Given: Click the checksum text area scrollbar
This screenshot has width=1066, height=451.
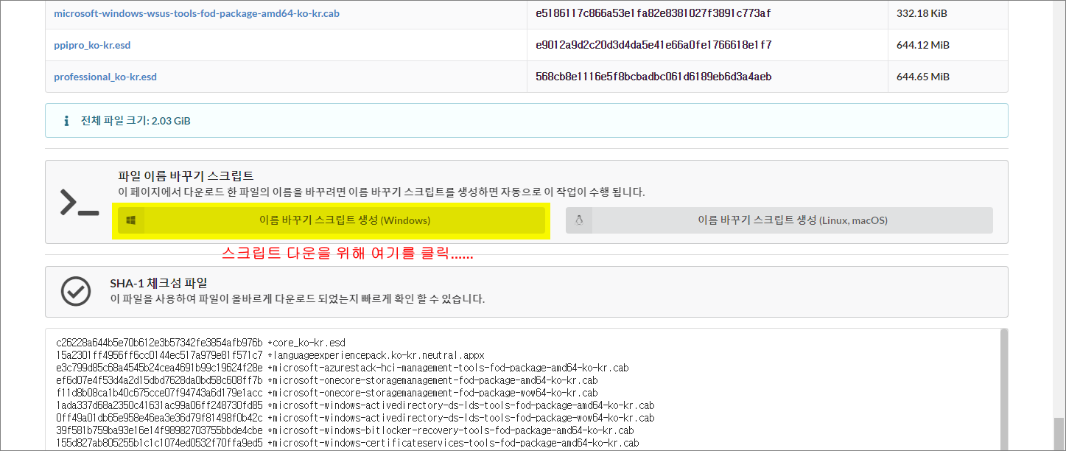Looking at the screenshot, I should click(1003, 389).
